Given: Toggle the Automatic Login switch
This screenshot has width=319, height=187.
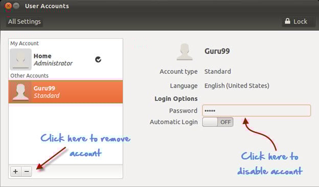Looking at the screenshot, I should (218, 122).
